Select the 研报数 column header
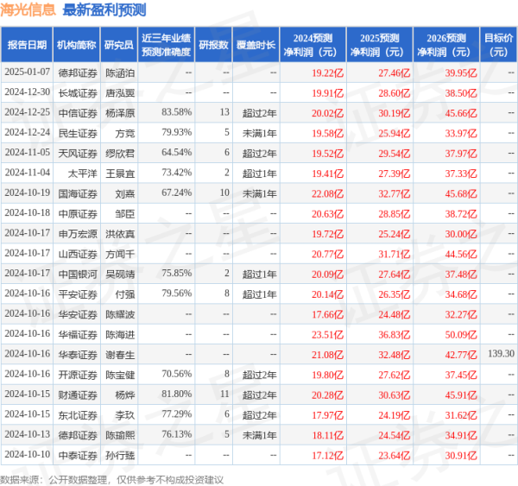Screen dimensions: 518x486 [213, 45]
